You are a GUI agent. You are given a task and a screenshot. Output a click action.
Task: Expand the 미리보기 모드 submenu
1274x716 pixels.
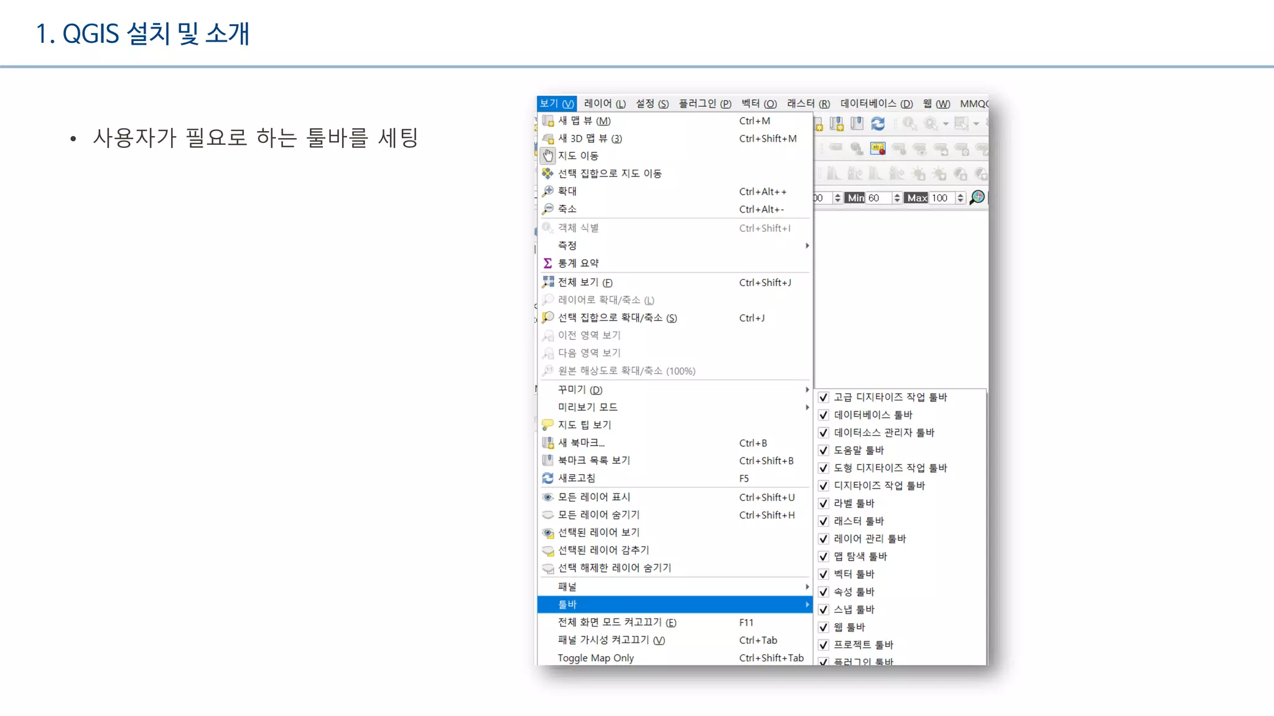[x=675, y=407]
